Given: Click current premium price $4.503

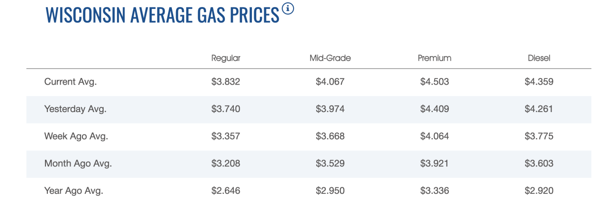Looking at the screenshot, I should click(x=434, y=82).
